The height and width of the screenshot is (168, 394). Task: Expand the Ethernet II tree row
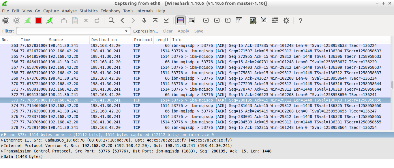point(2,140)
